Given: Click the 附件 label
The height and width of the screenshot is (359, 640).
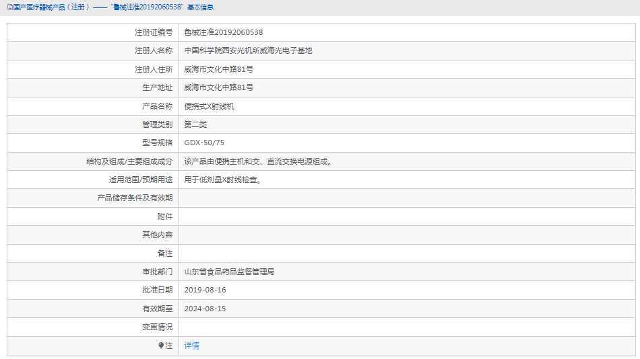Looking at the screenshot, I should (x=165, y=216).
